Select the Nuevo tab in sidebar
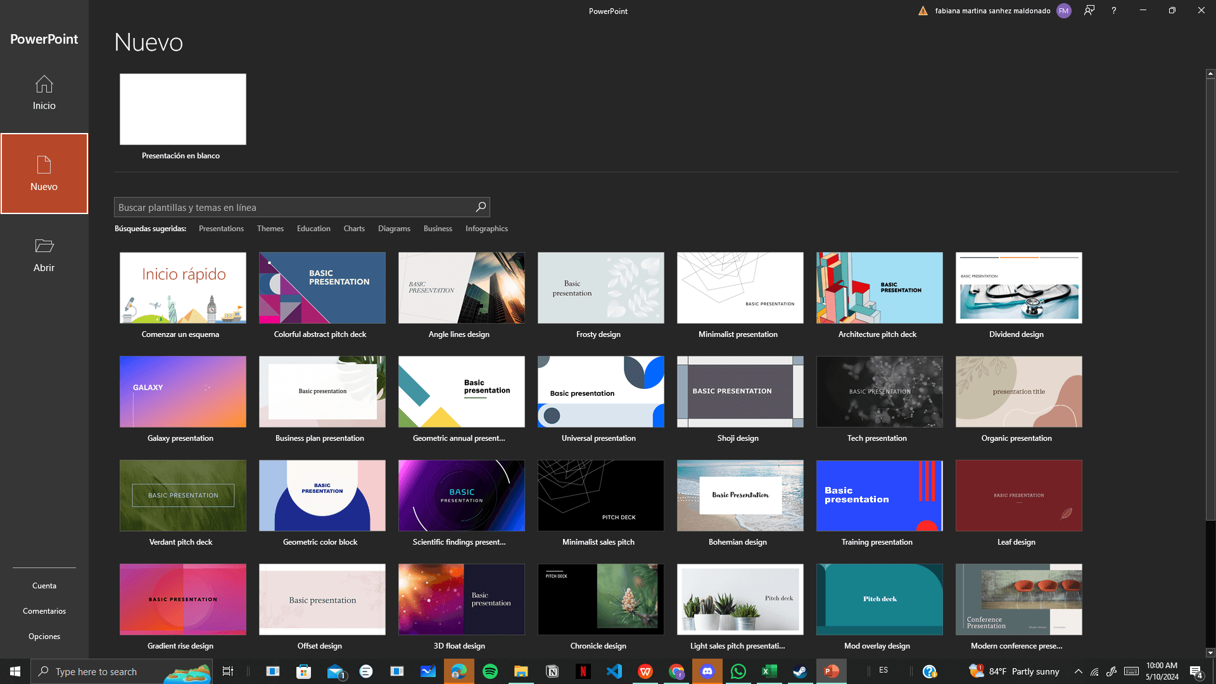This screenshot has width=1216, height=684. [x=44, y=174]
